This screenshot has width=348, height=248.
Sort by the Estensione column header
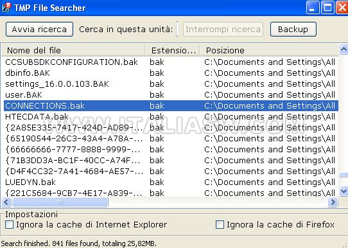point(173,50)
